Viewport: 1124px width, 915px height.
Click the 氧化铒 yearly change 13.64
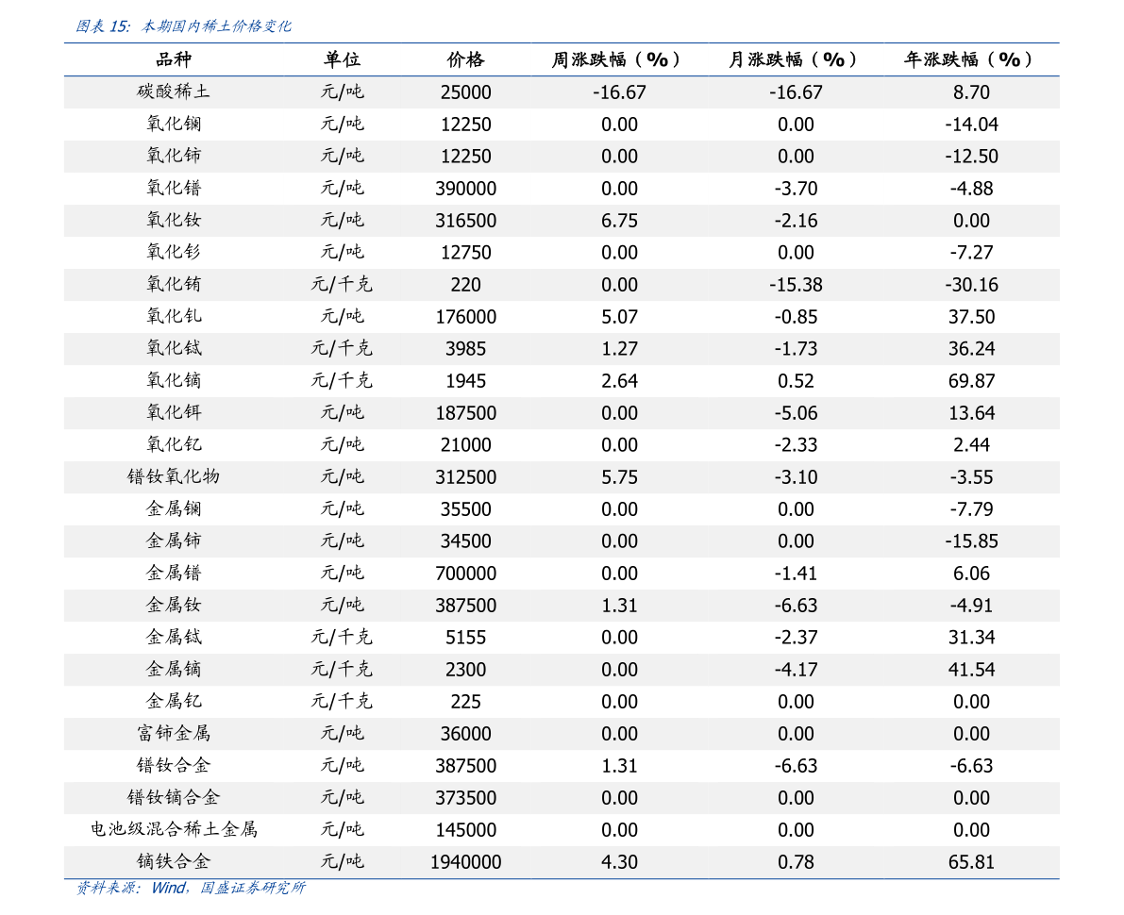click(971, 413)
